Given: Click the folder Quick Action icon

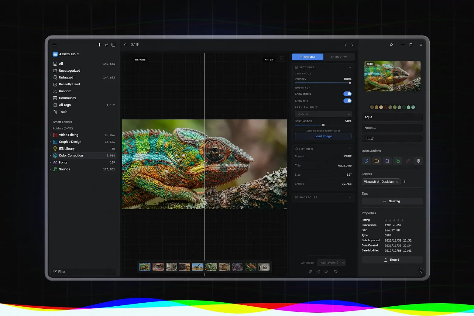Looking at the screenshot, I should pos(377,161).
